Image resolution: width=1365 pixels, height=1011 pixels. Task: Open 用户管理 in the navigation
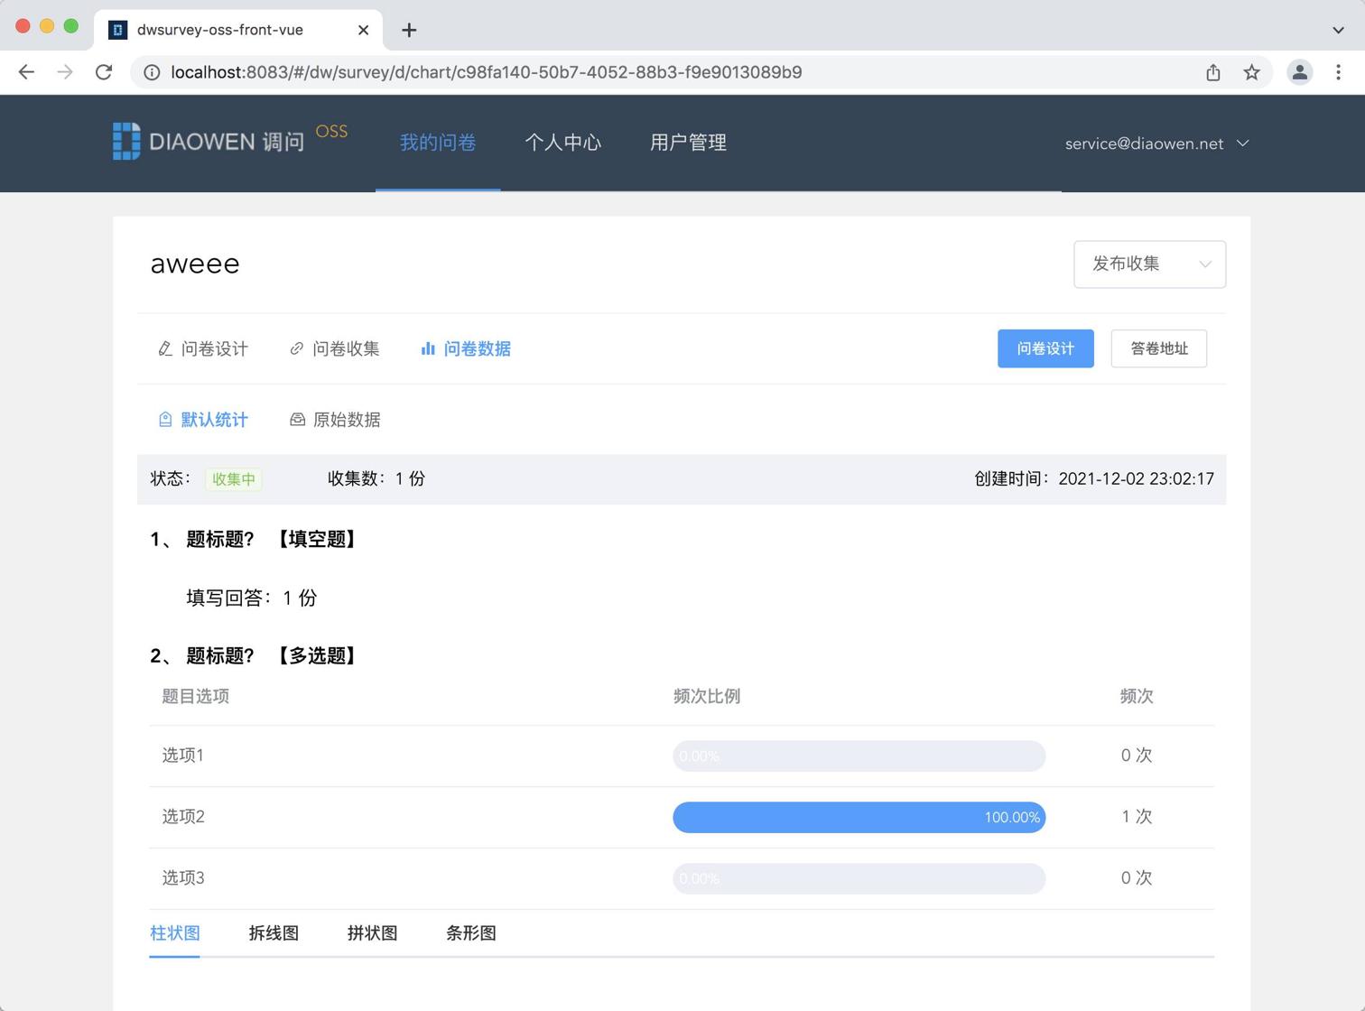click(688, 143)
